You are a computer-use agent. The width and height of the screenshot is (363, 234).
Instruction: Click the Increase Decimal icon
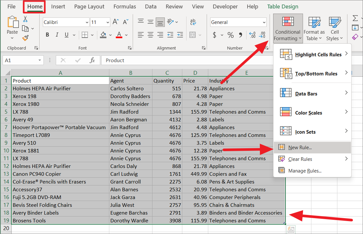(x=252, y=35)
